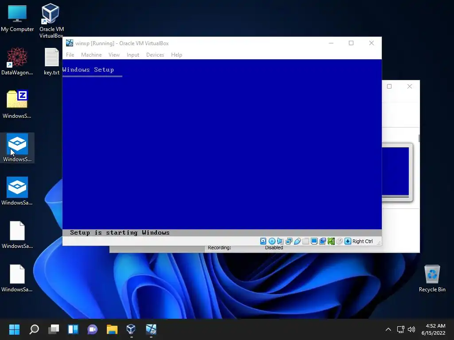Open the Machine menu
The height and width of the screenshot is (340, 454).
[91, 55]
